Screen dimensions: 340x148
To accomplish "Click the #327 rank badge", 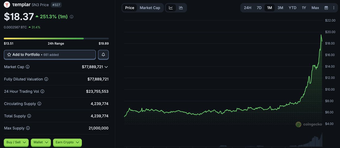I will pyautogui.click(x=56, y=5).
